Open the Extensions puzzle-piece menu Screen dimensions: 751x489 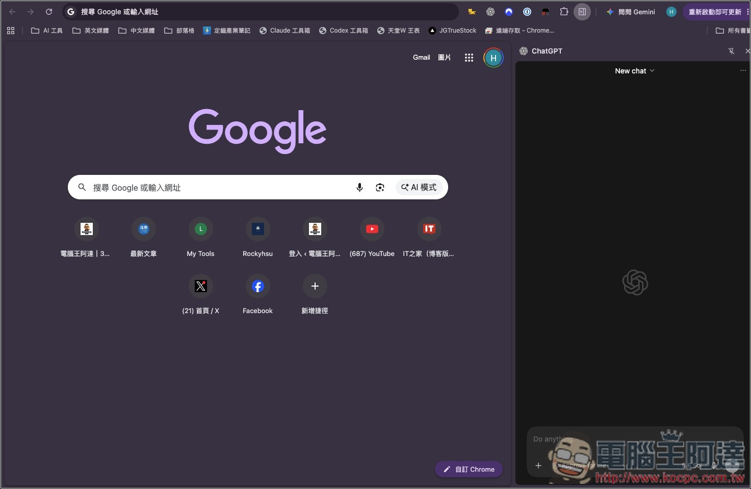(x=564, y=12)
